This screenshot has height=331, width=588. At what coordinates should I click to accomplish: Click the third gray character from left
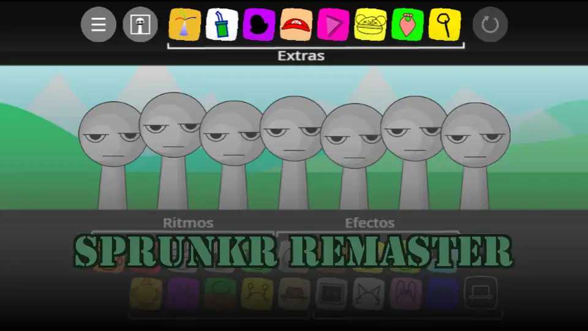click(233, 155)
